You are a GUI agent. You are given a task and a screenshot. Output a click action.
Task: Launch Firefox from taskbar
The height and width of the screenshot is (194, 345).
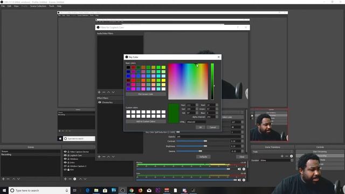click(x=140, y=190)
